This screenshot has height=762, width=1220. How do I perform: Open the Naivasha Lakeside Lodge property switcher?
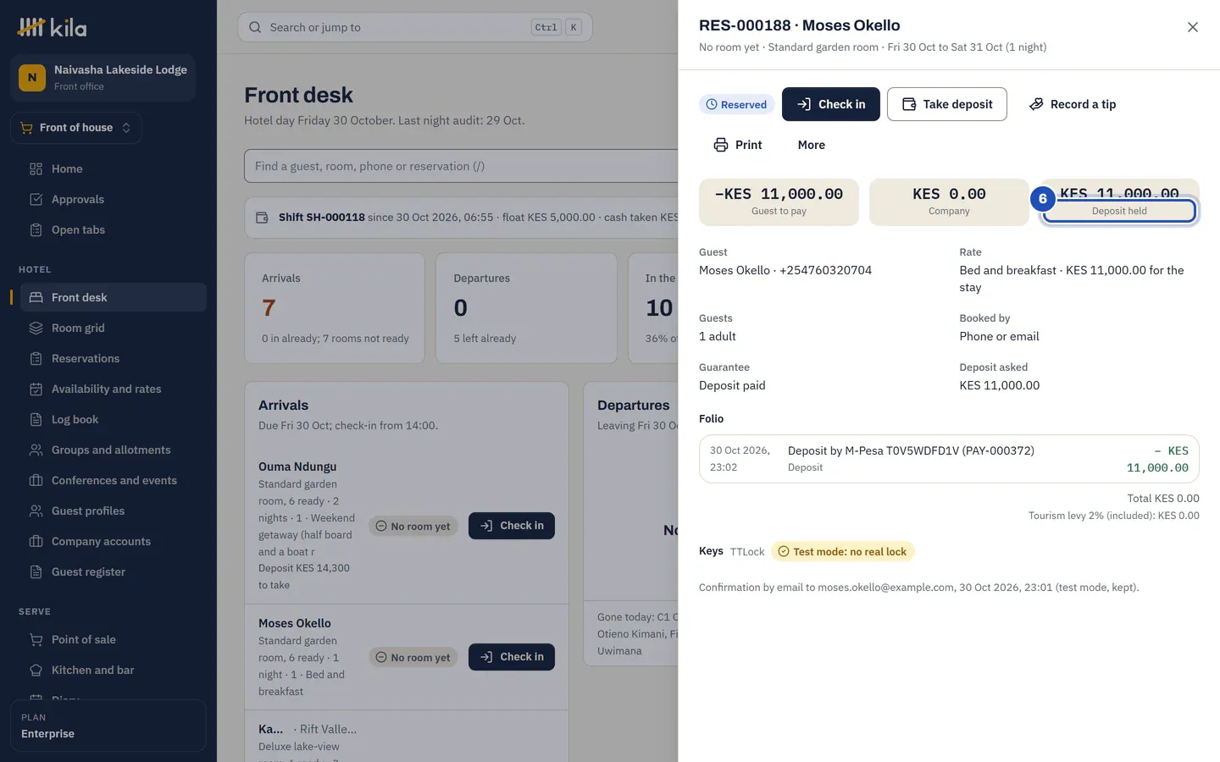coord(103,78)
